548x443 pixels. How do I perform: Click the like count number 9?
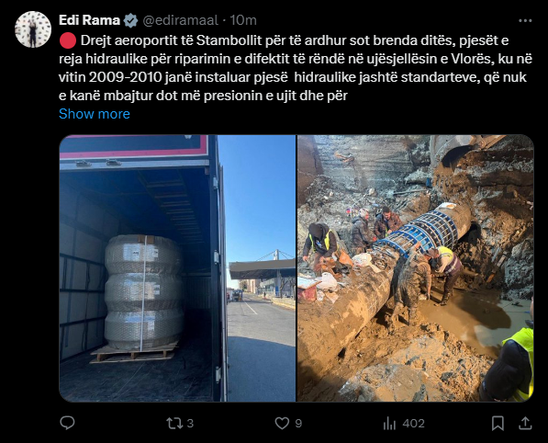(x=298, y=424)
